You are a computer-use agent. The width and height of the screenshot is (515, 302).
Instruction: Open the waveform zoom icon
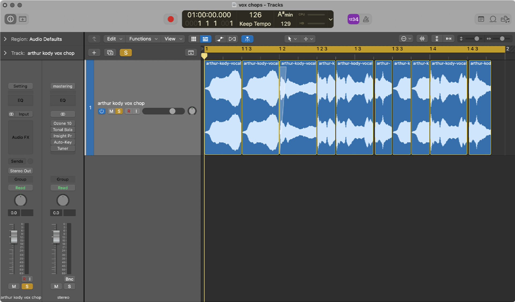click(x=422, y=39)
